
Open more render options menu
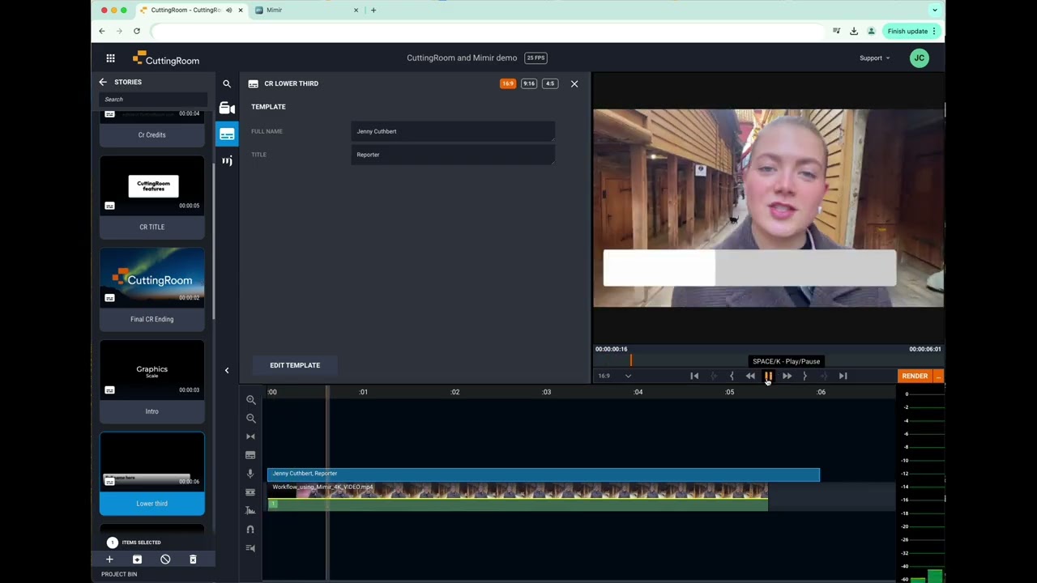[x=938, y=376]
